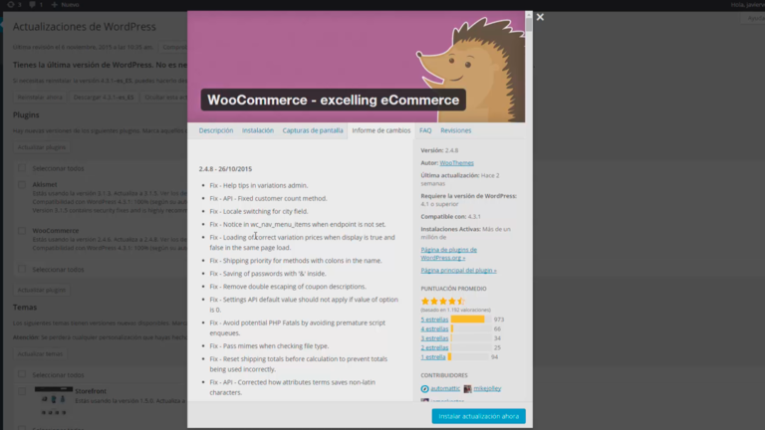Click upper Actualizar plugins button
Image resolution: width=765 pixels, height=430 pixels.
click(x=42, y=147)
